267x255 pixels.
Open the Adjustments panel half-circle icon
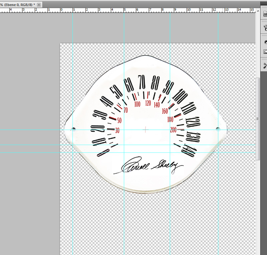(265, 42)
